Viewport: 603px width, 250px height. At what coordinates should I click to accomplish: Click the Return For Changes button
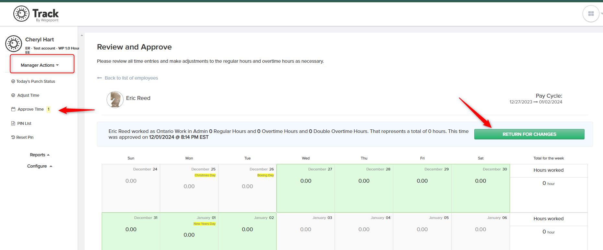pos(529,134)
